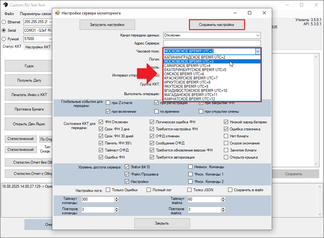
Task: Check 'Нет бумаги' checkbox
Action: 226,136
